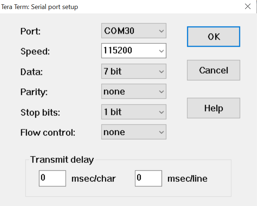Click the Transmit delay group heading
The width and height of the screenshot is (257, 206).
pos(62,159)
